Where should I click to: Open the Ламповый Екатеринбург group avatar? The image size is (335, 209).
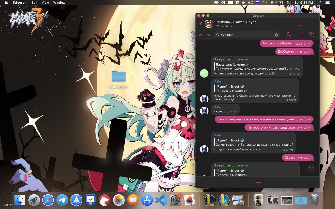(209, 24)
